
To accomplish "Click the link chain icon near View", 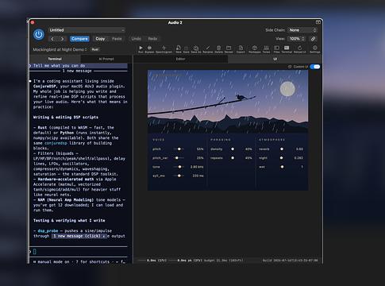I will point(313,39).
